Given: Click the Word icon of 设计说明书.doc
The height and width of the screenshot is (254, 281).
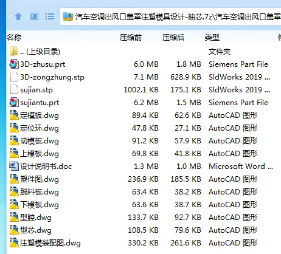Looking at the screenshot, I should tap(14, 166).
